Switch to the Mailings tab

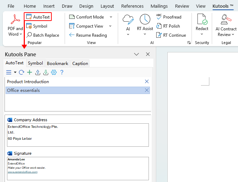pyautogui.click(x=159, y=6)
